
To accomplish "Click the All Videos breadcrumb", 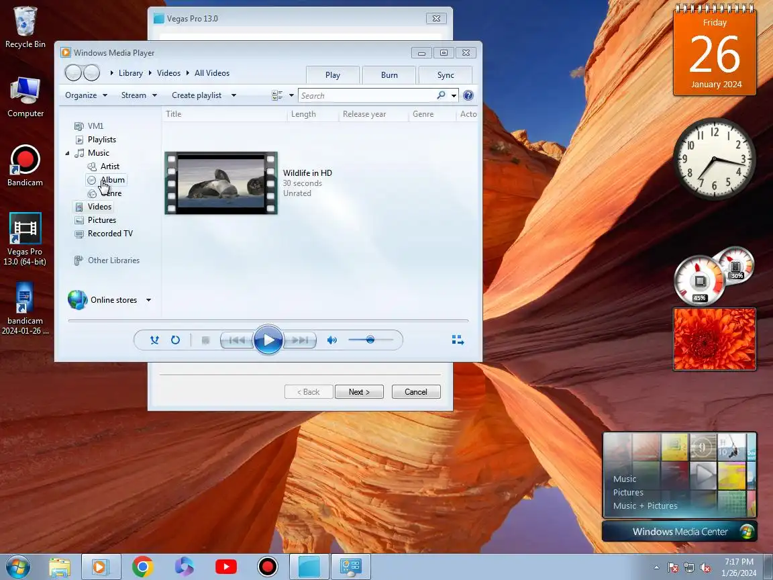I will tap(212, 73).
